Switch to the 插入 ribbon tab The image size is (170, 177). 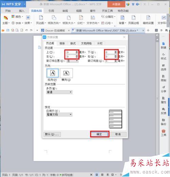pos(22,11)
